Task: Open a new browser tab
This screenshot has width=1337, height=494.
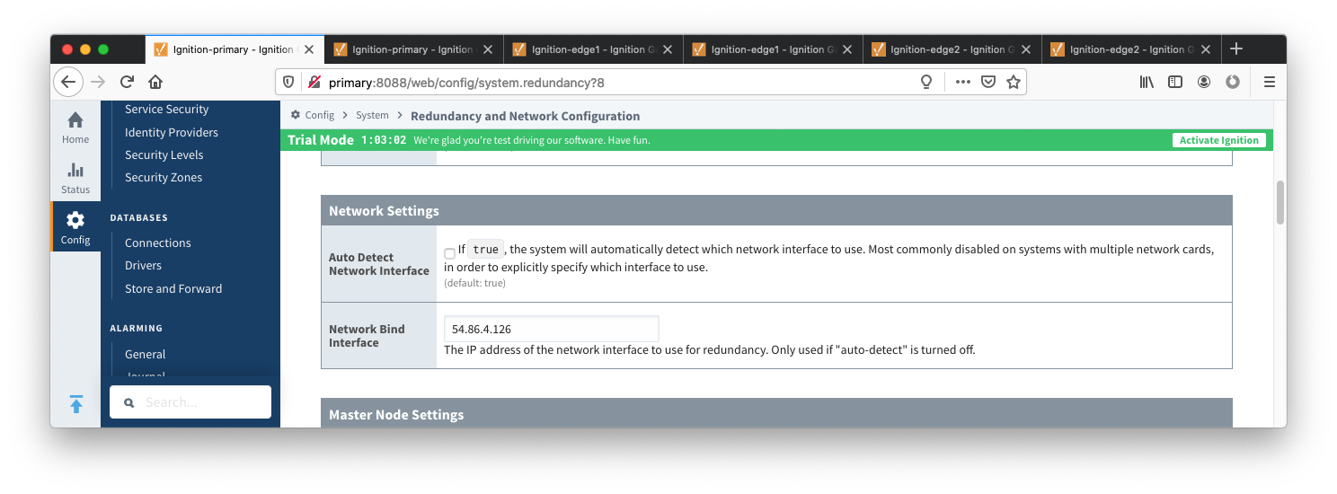Action: coord(1236,49)
